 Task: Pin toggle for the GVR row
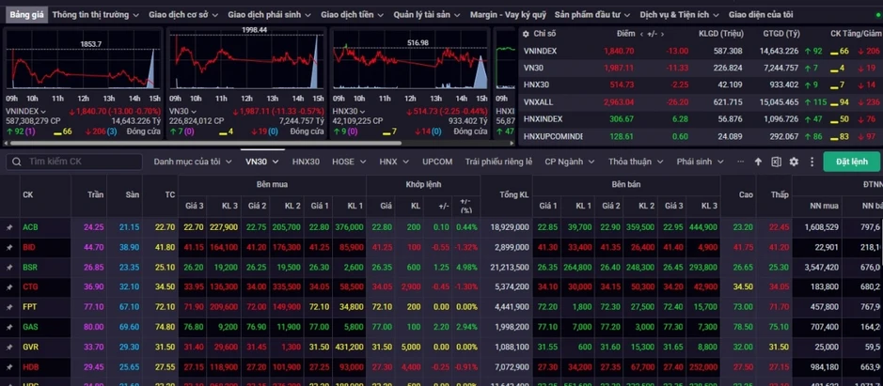coord(9,347)
